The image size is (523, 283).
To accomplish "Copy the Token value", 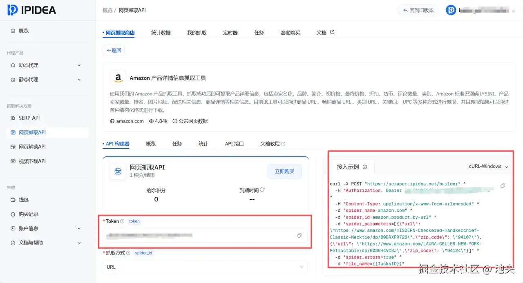I will click(299, 236).
